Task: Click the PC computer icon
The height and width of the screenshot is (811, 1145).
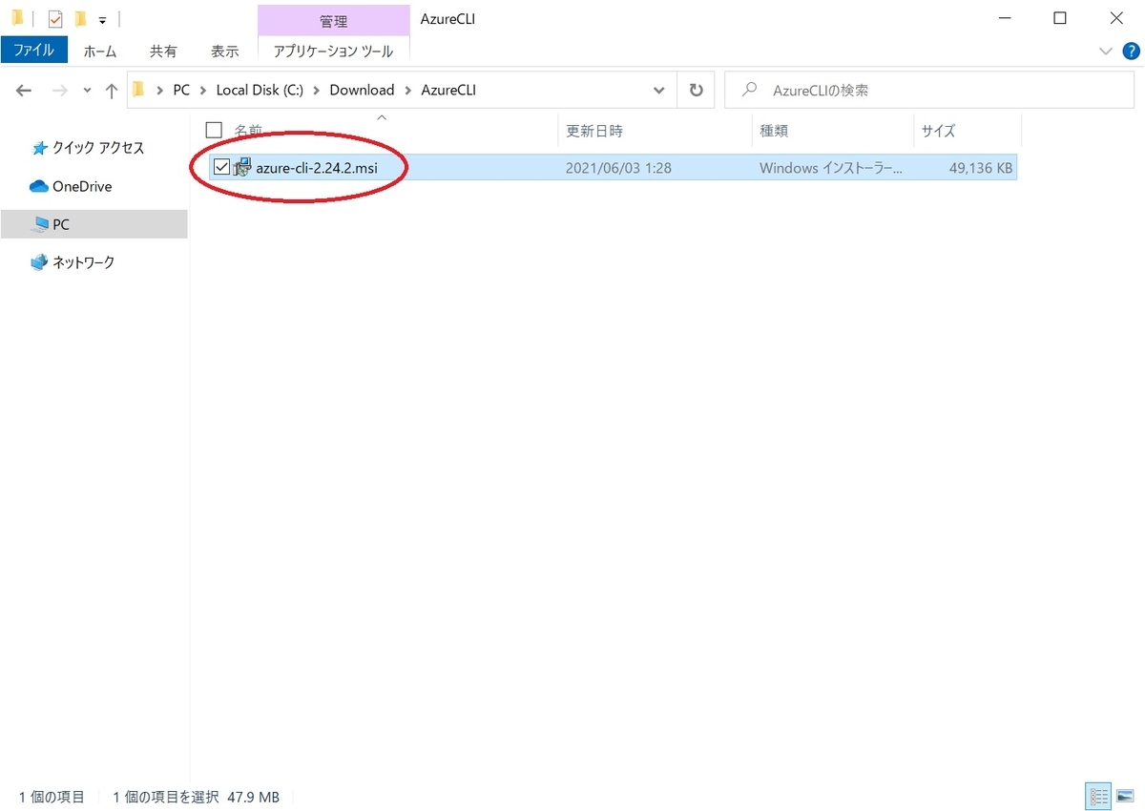Action: click(x=39, y=224)
